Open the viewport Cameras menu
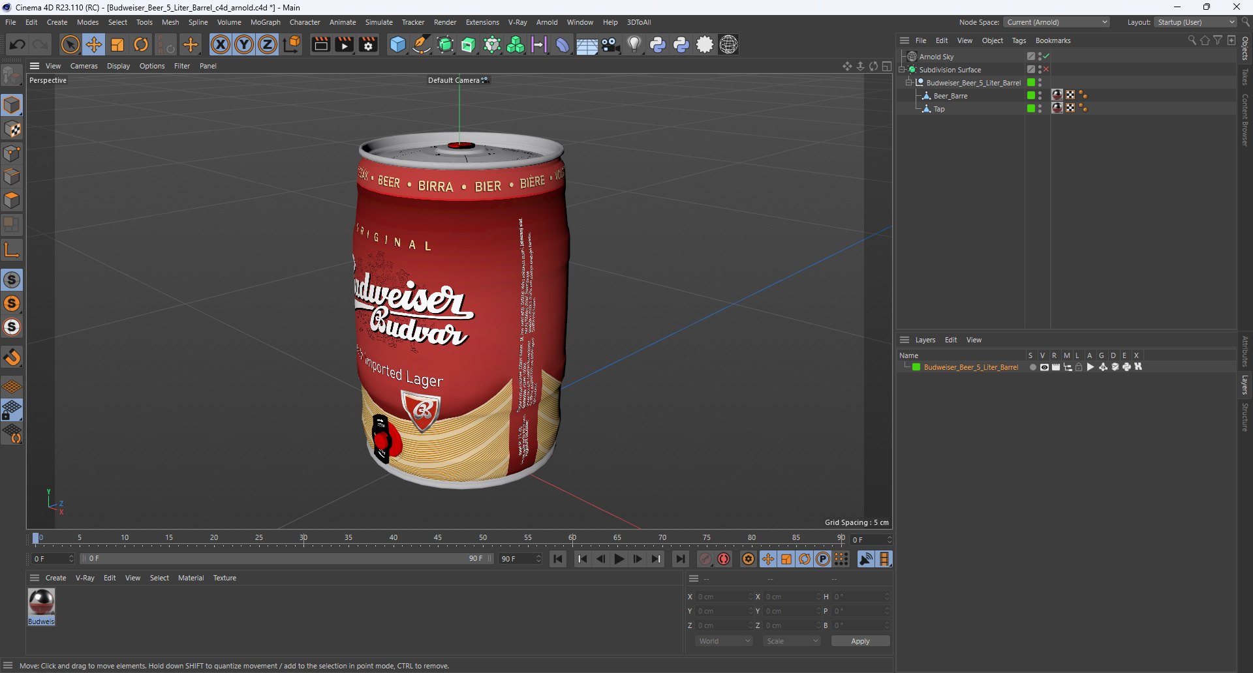1253x673 pixels. [x=84, y=66]
